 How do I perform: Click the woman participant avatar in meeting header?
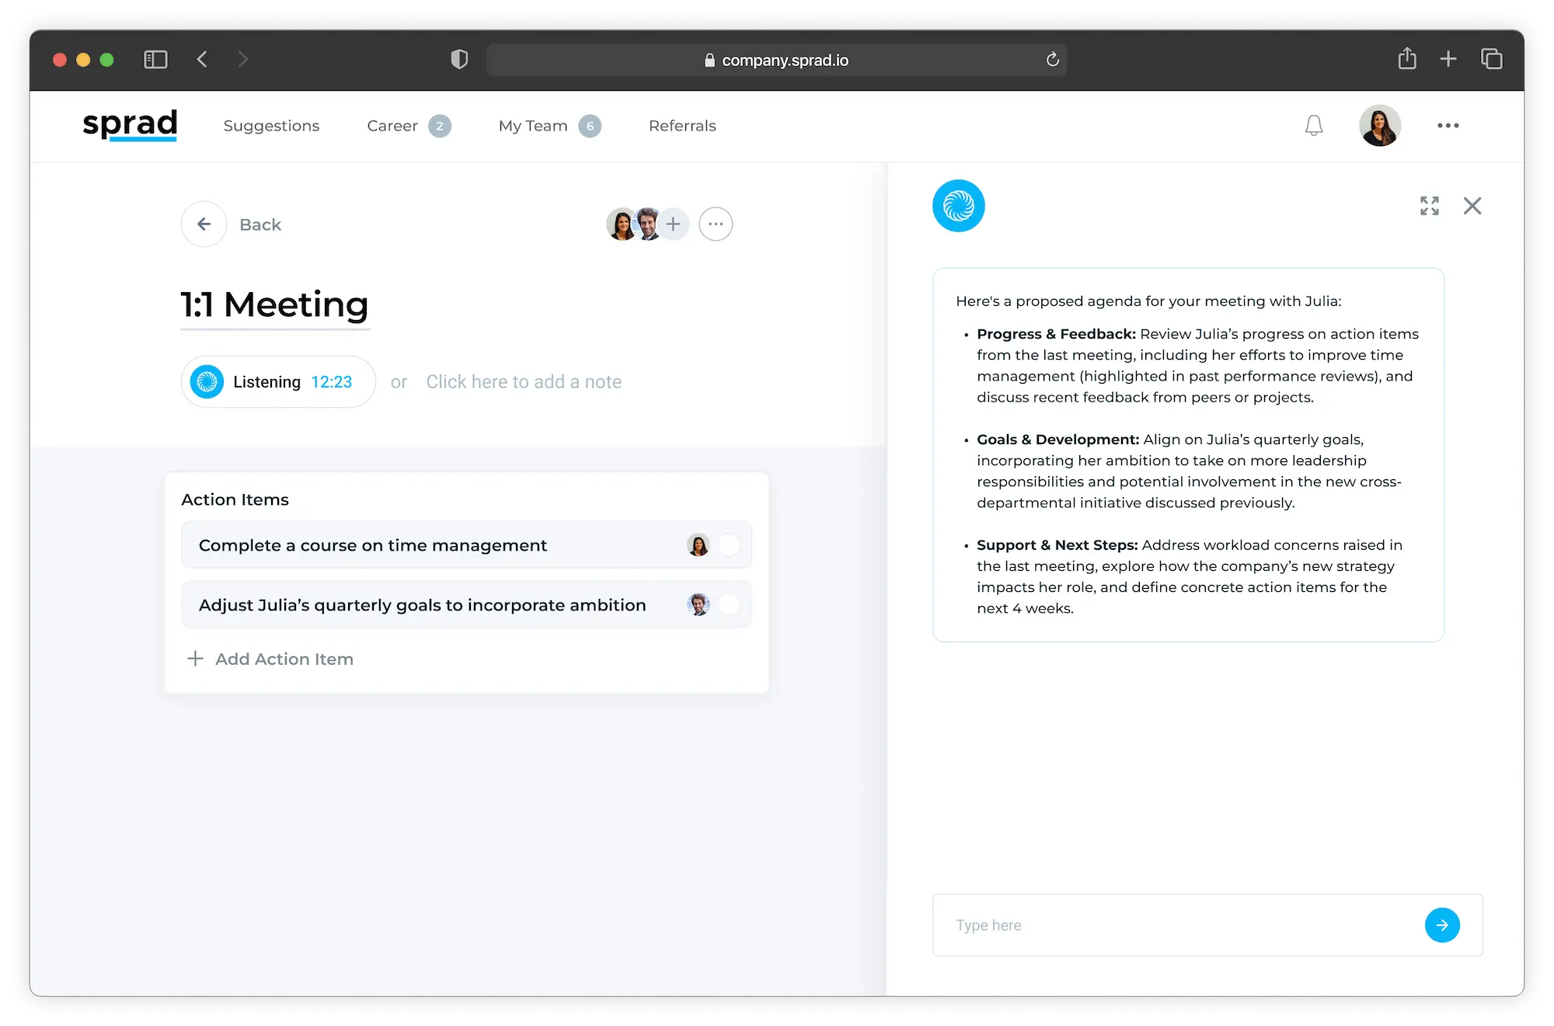[621, 224]
